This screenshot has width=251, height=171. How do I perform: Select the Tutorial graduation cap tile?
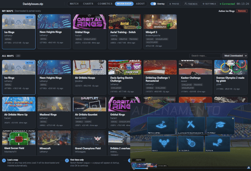pos(221,125)
